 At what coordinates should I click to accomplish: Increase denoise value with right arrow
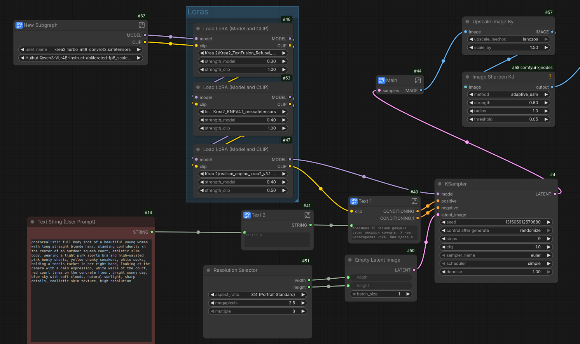point(549,272)
